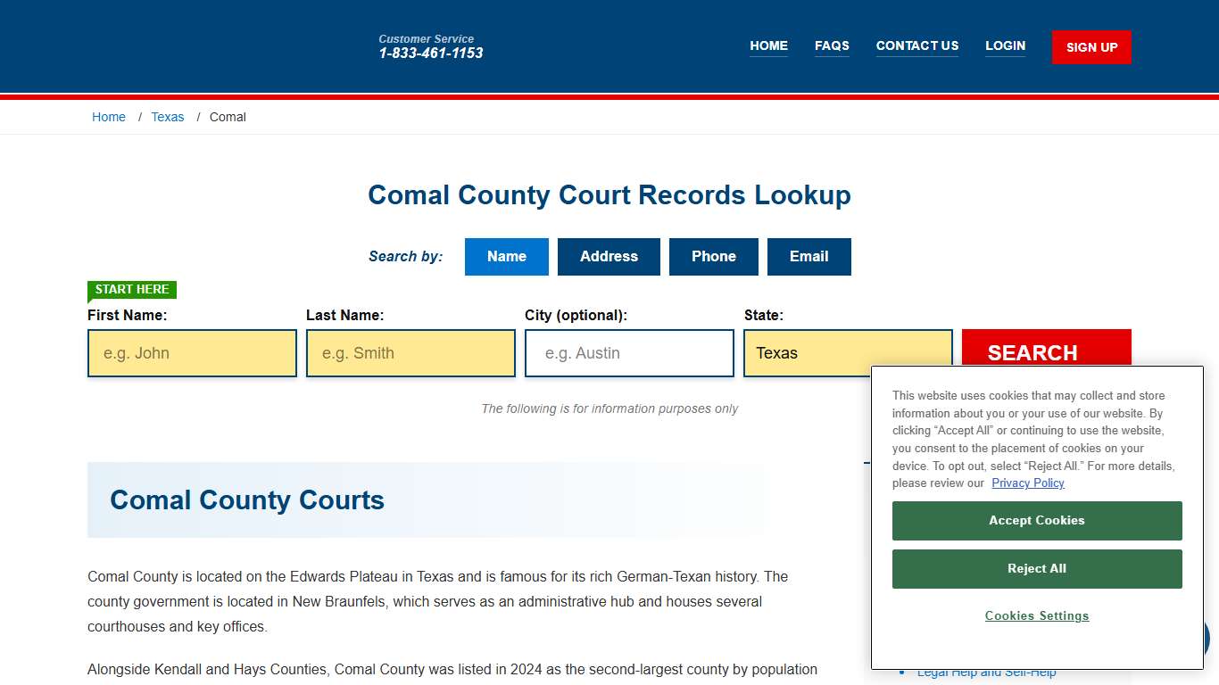Open Cookies Settings
The image size is (1219, 685).
click(x=1037, y=615)
